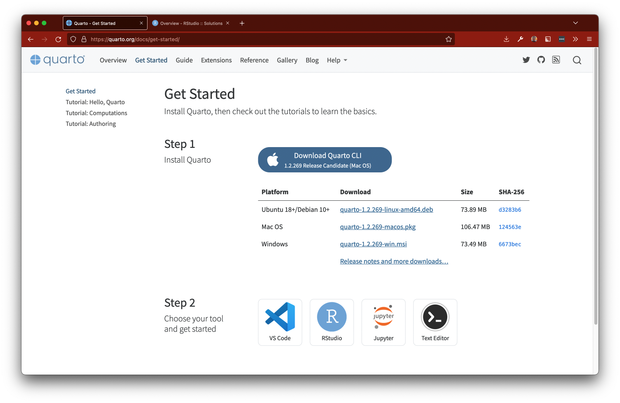Download the quarto-1.2.269-win.msi file
Image resolution: width=620 pixels, height=403 pixels.
373,244
